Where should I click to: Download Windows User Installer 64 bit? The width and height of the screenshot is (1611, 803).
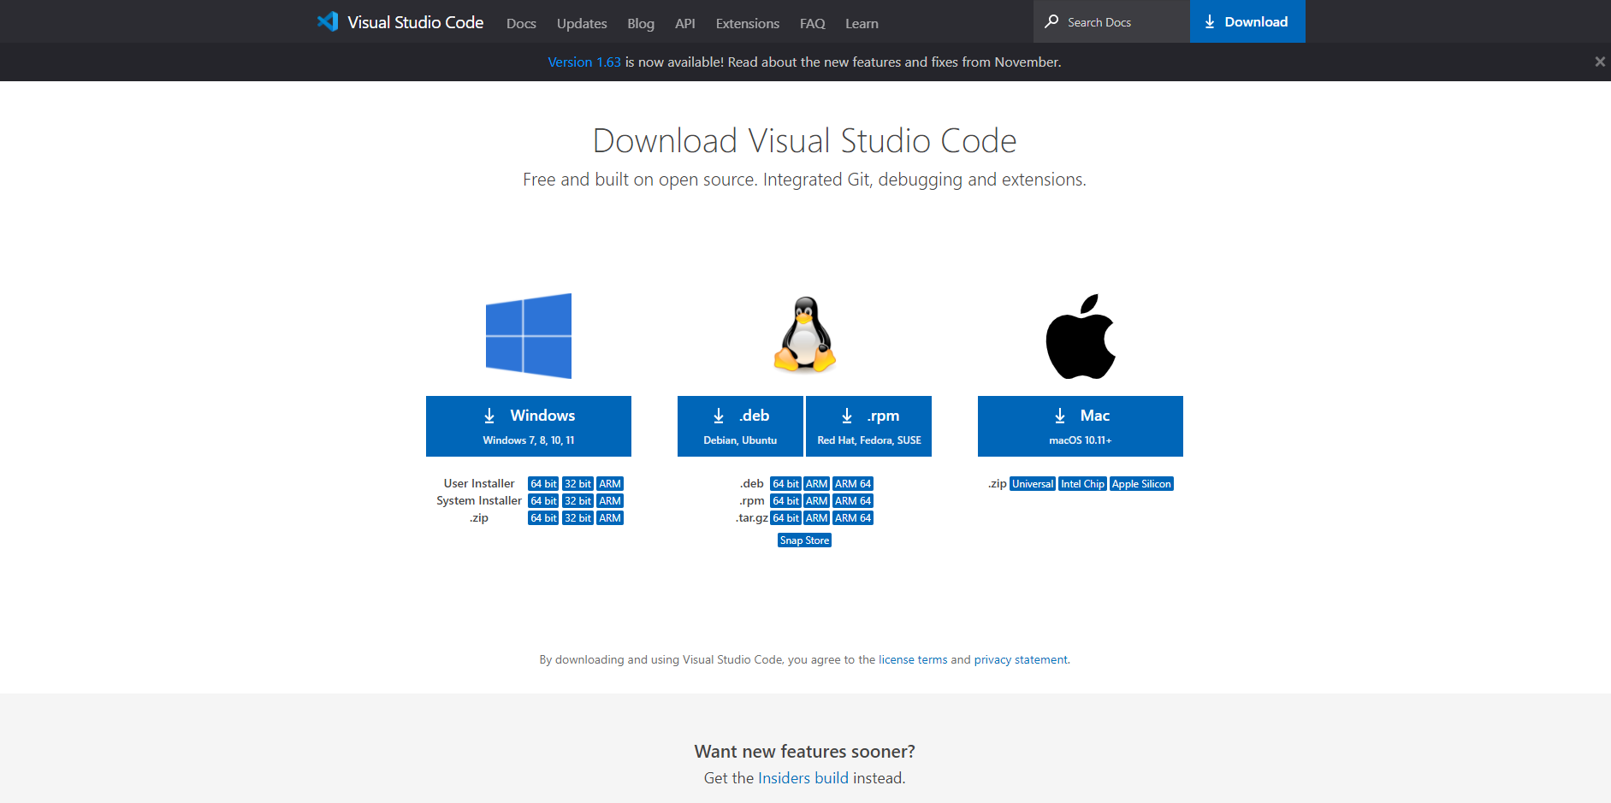point(543,484)
